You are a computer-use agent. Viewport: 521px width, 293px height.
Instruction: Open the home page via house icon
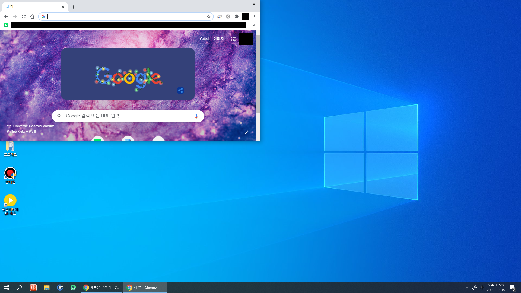tap(32, 17)
